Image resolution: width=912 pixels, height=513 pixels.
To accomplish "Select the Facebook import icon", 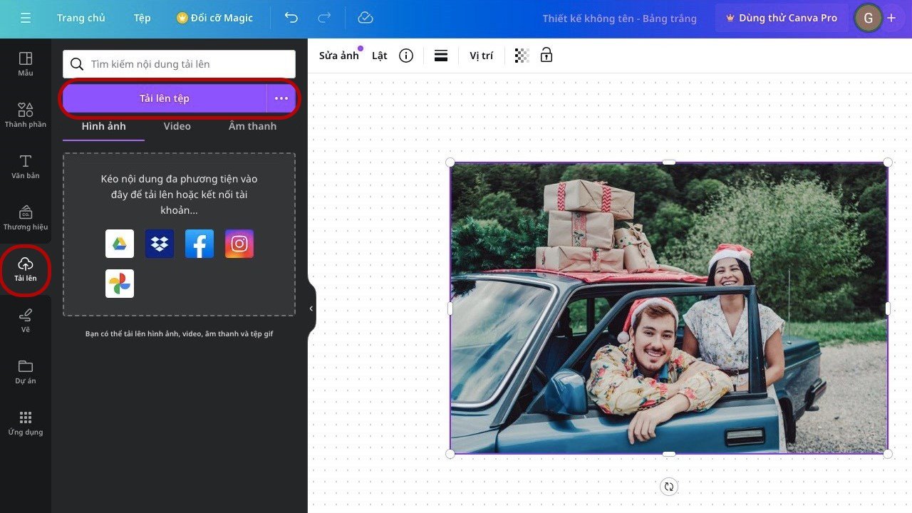I will (x=199, y=244).
